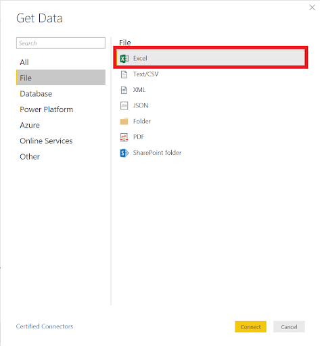The image size is (320, 346).
Task: Pick the PDF label
Action: click(x=139, y=137)
